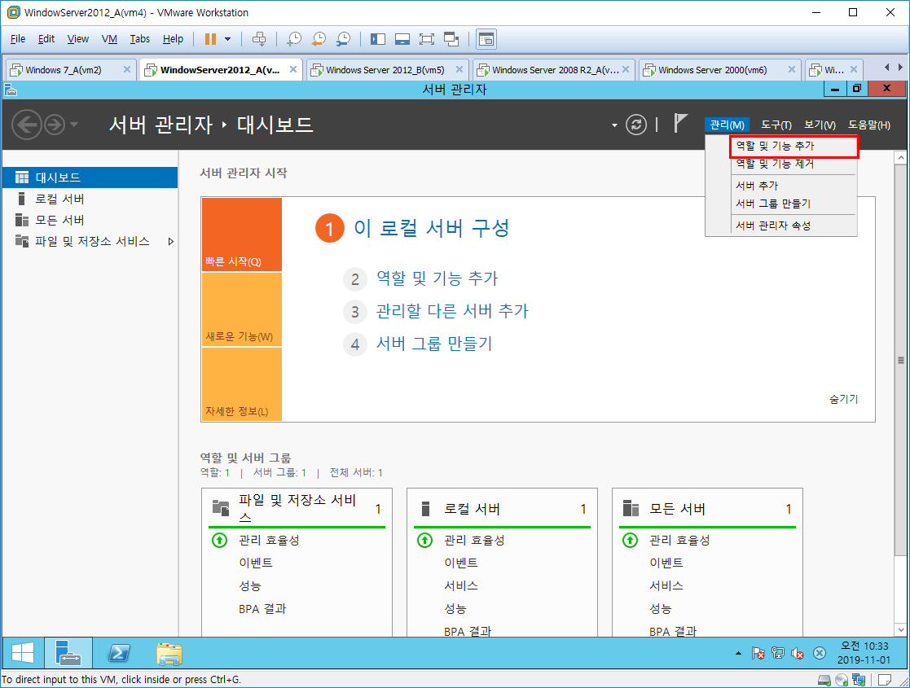Show or hide the VMware library panel
Viewport: 910px width, 688px height.
(x=378, y=39)
